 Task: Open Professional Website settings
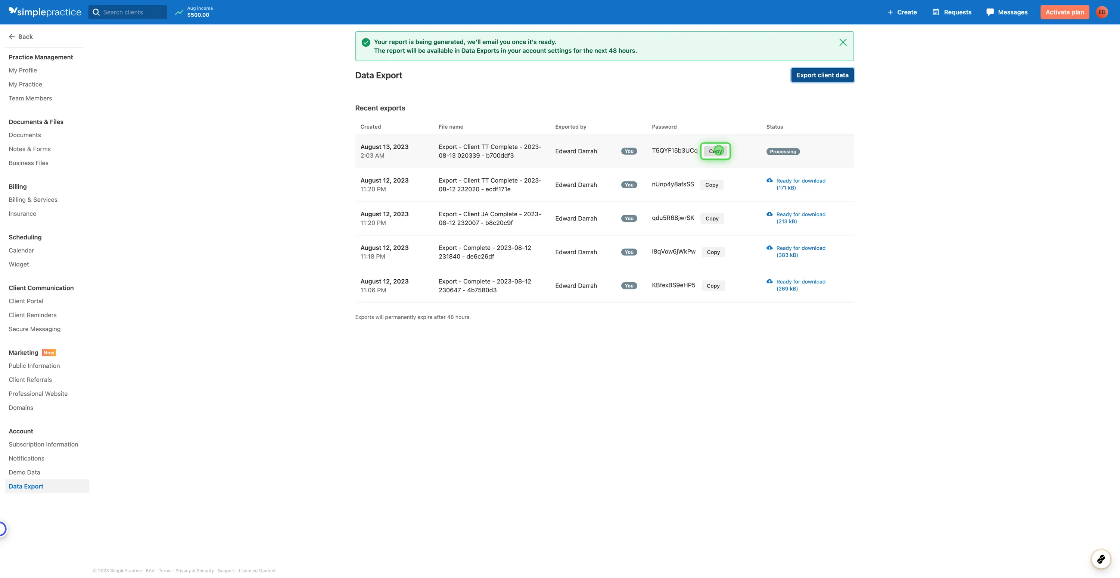(38, 394)
